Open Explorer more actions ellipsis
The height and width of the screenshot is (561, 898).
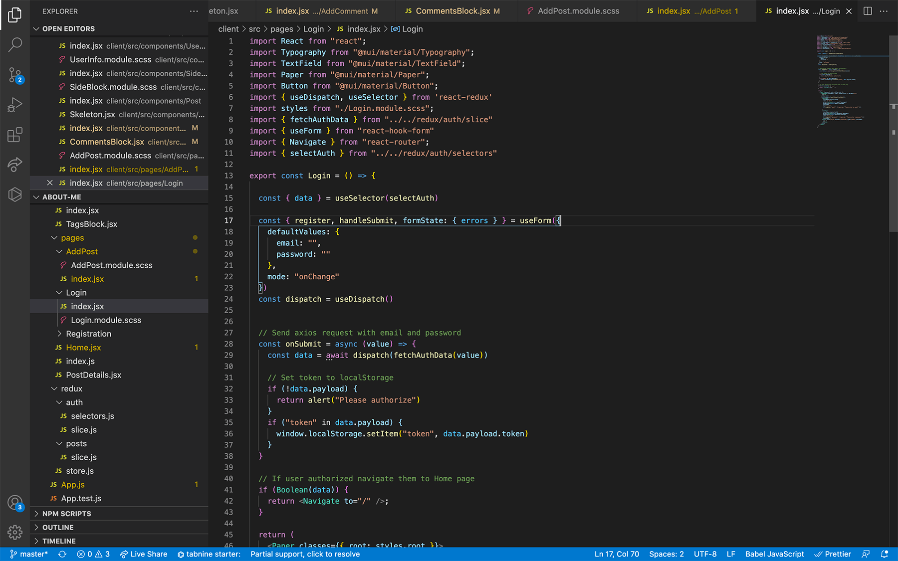pos(194,11)
